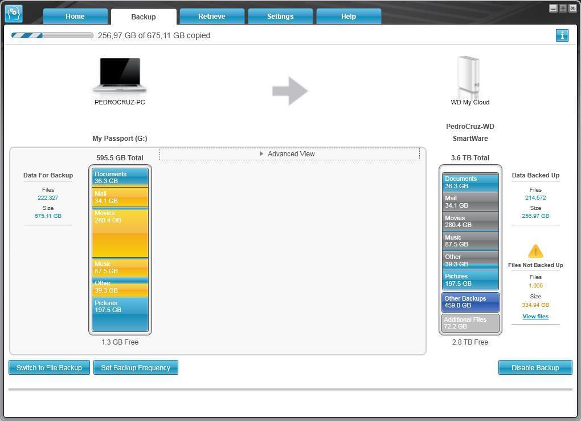Select the Additional Files 72.2 GB bar
The height and width of the screenshot is (421, 581).
pyautogui.click(x=470, y=323)
